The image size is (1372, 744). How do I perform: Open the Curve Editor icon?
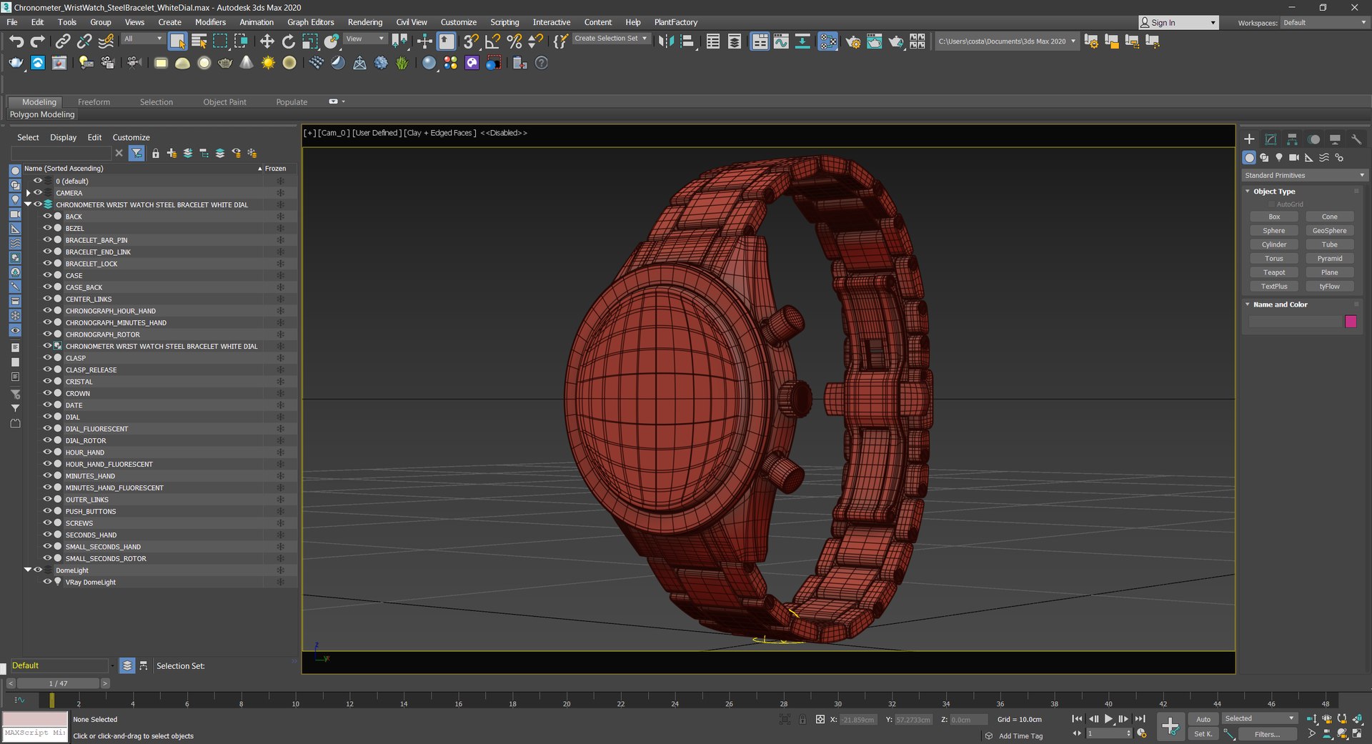[781, 41]
